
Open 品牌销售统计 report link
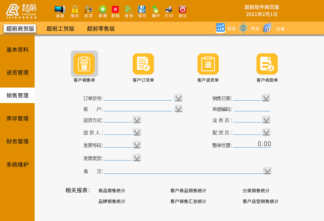click(x=112, y=201)
